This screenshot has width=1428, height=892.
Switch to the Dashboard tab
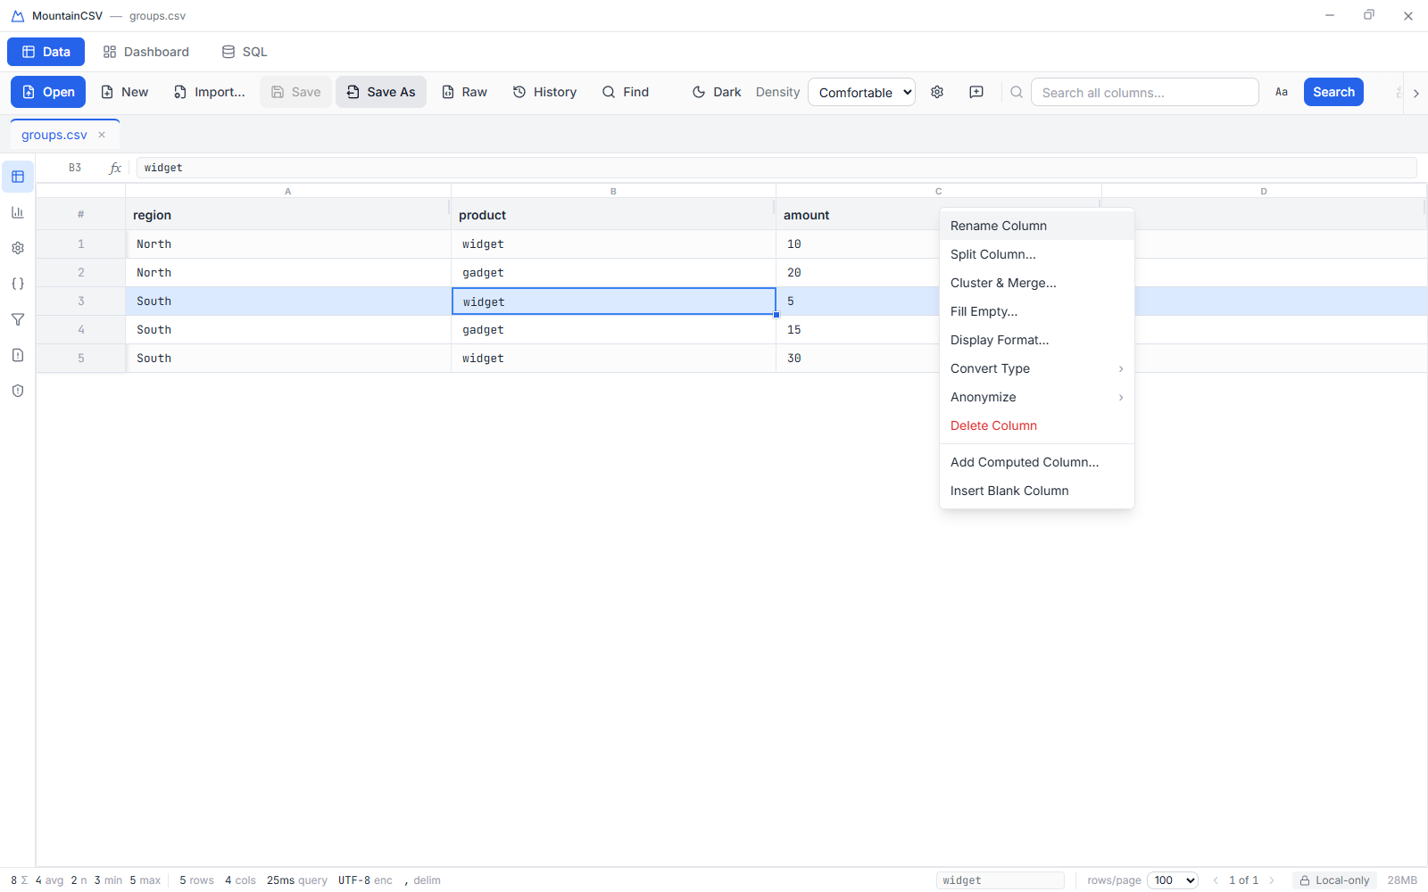pyautogui.click(x=145, y=52)
